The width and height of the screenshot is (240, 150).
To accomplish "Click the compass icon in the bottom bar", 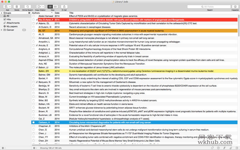I will pos(218,148).
